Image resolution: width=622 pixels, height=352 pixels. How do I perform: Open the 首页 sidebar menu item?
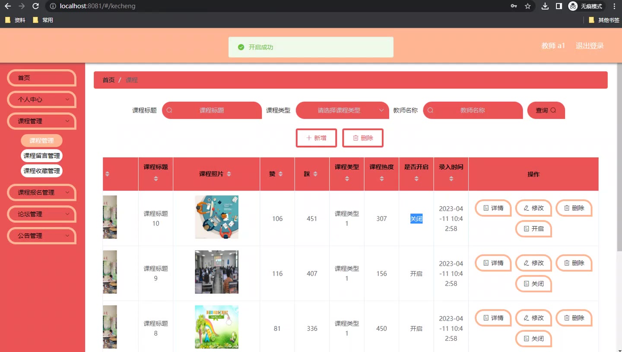point(42,78)
